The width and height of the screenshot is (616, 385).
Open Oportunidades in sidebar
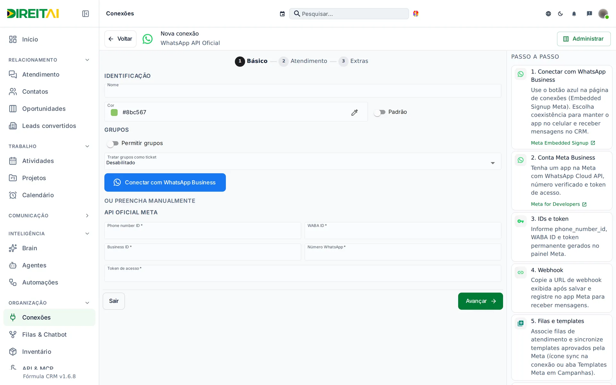click(x=49, y=109)
